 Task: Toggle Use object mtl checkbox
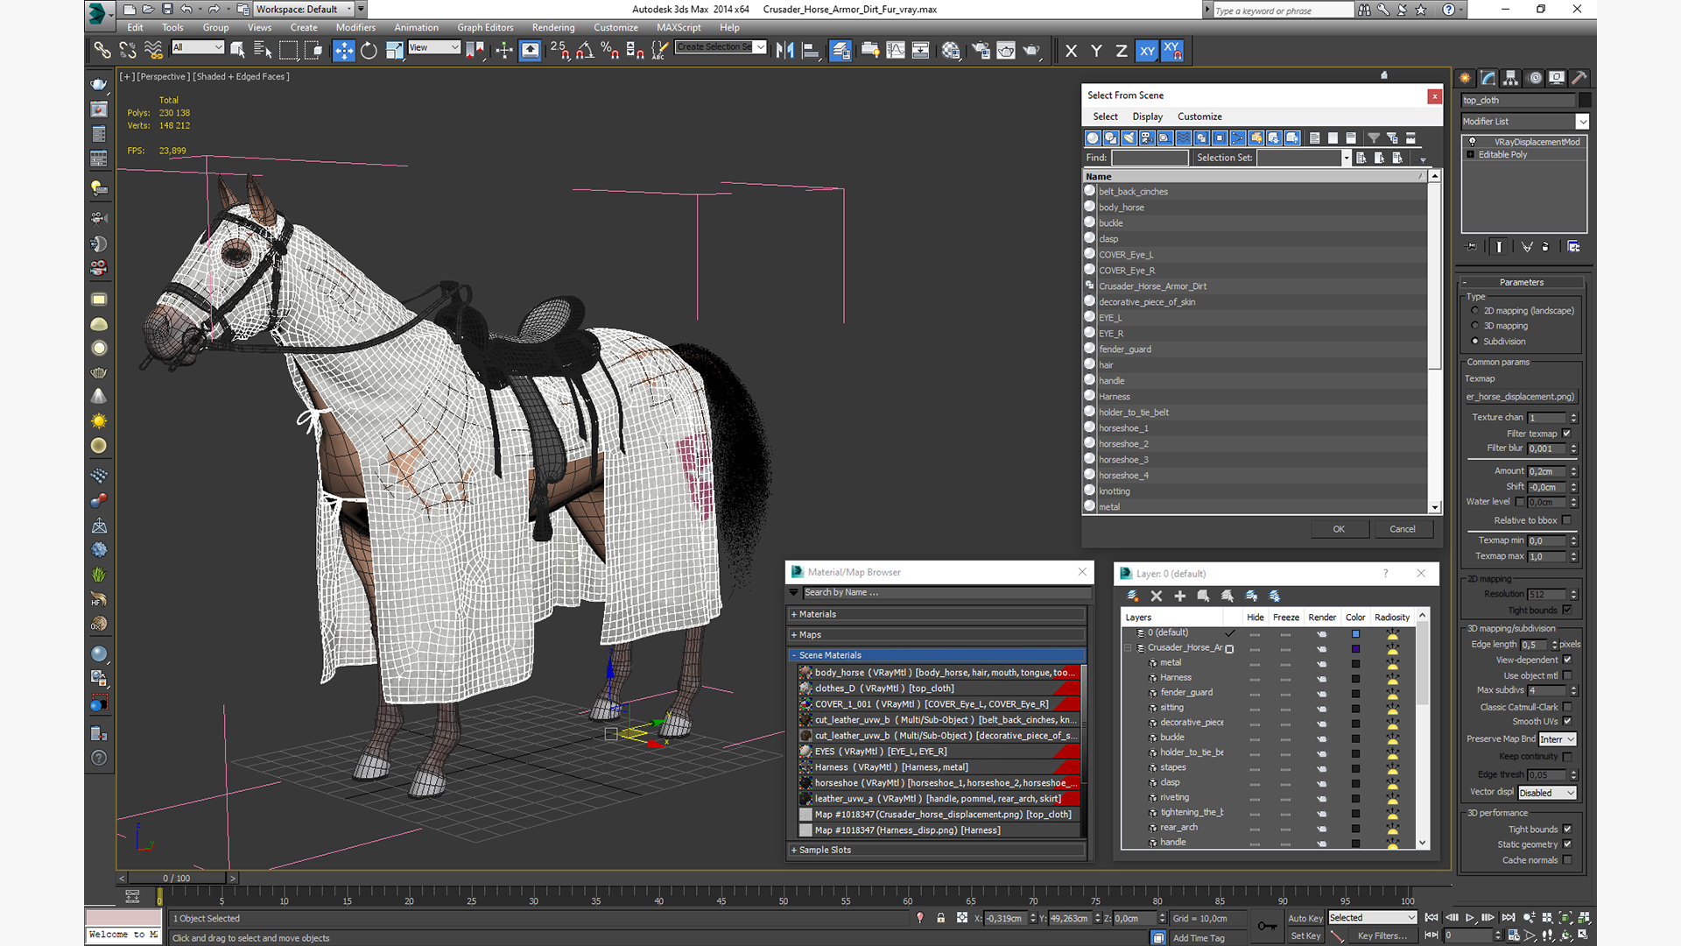pos(1567,675)
